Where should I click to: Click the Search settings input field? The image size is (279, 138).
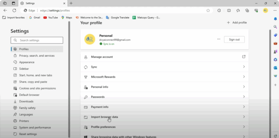coord(37,40)
